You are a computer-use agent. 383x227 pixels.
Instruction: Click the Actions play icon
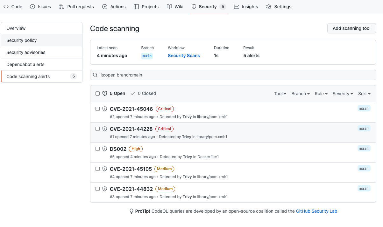coord(105,7)
